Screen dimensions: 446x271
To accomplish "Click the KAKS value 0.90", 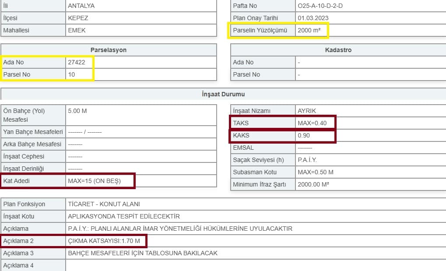I will tap(303, 136).
